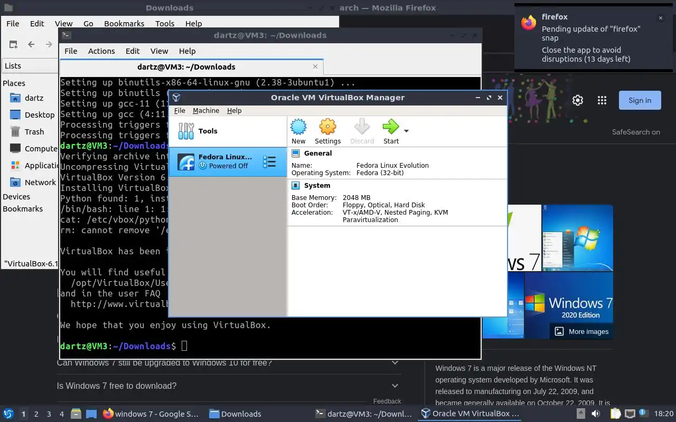The width and height of the screenshot is (676, 422).
Task: Click the Firefox notification icon
Action: (528, 23)
